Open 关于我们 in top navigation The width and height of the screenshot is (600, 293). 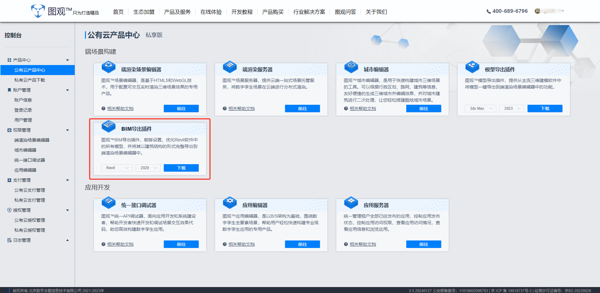376,12
